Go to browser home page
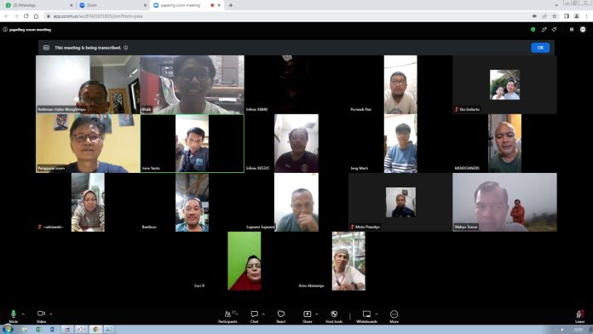The image size is (593, 334). 37,16
